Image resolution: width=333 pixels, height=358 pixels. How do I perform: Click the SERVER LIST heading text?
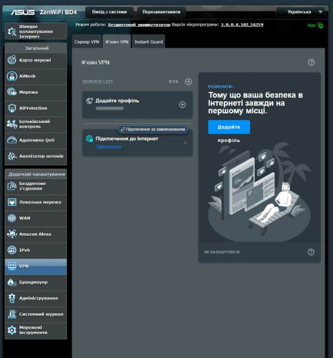97,82
